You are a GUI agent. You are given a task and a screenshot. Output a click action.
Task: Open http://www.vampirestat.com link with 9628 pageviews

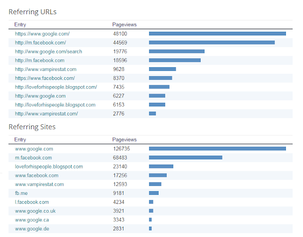click(45, 70)
